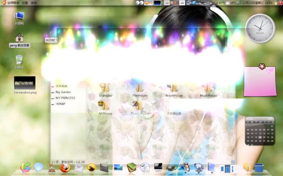283x176 pixels.
Task: Click the pink sticky note widget
Action: coord(260,81)
